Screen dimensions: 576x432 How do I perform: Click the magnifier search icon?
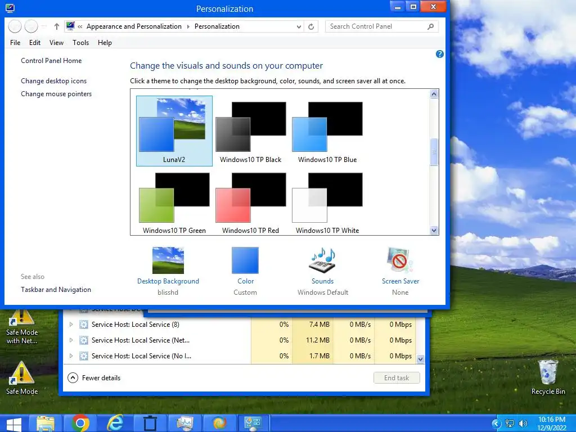[x=430, y=26]
